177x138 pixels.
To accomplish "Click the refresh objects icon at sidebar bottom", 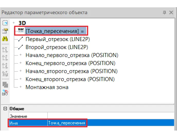I will point(5,93).
